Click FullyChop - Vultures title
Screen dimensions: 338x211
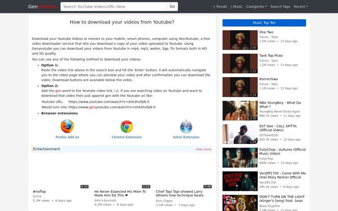tap(283, 151)
